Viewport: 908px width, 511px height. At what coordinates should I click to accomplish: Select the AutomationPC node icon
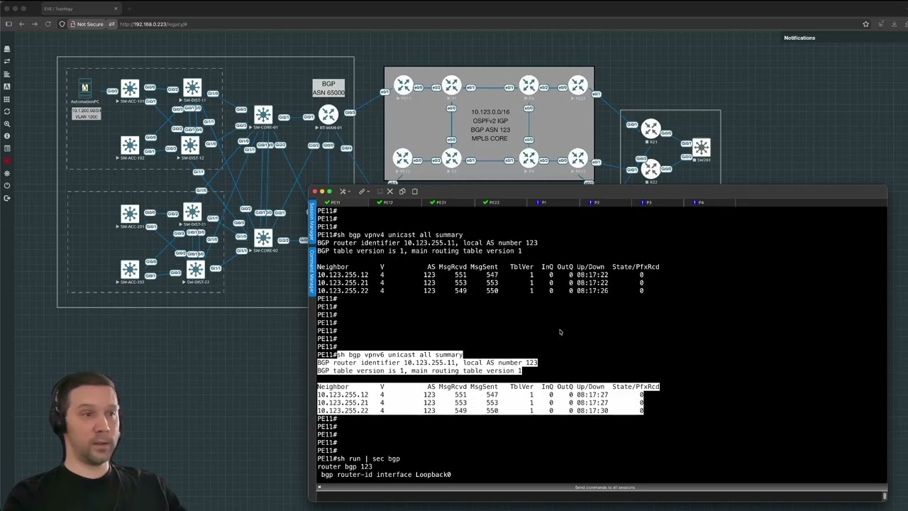click(85, 88)
